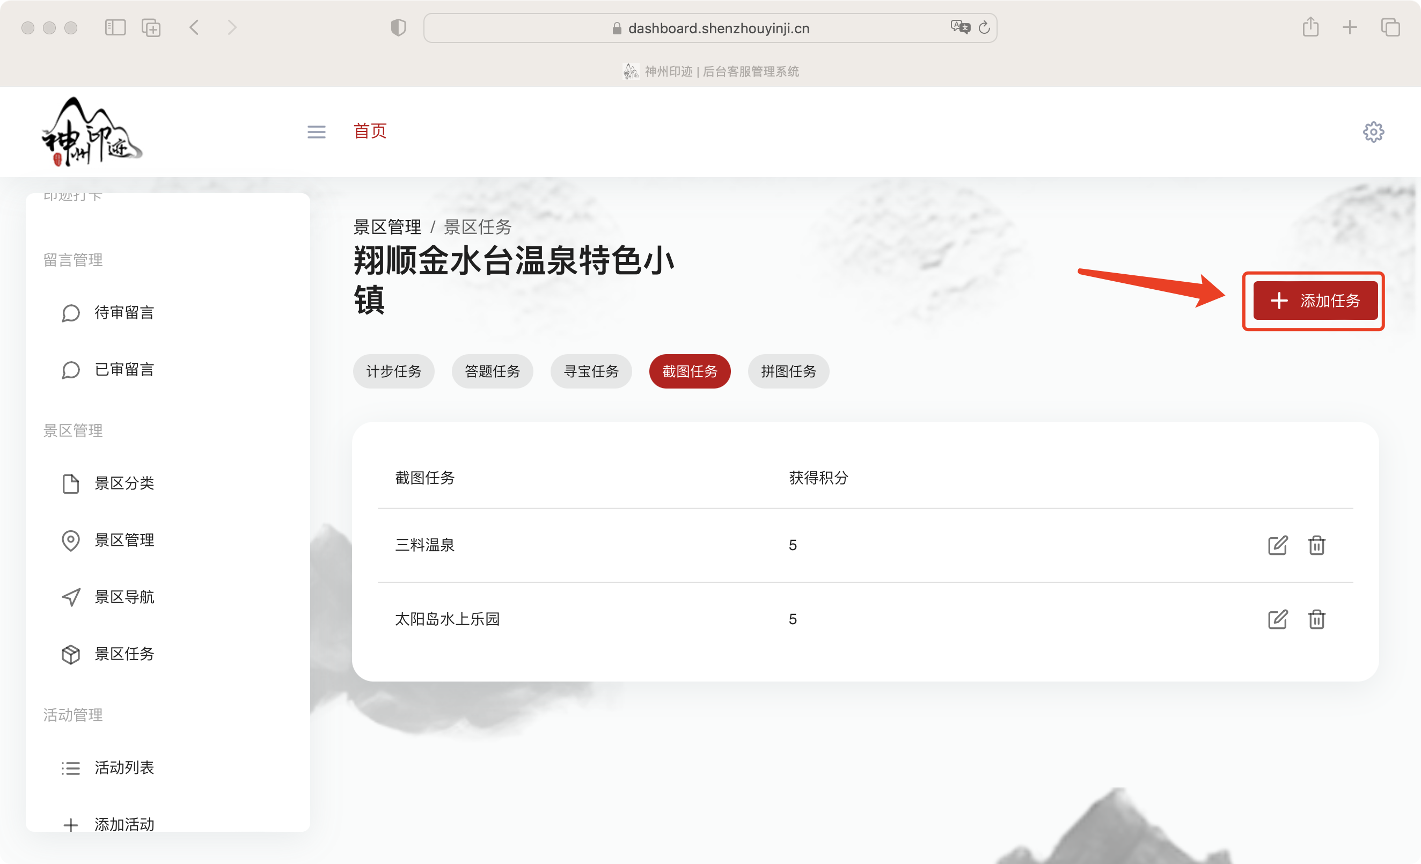Toggle Safari's sidebar panel

click(x=115, y=27)
